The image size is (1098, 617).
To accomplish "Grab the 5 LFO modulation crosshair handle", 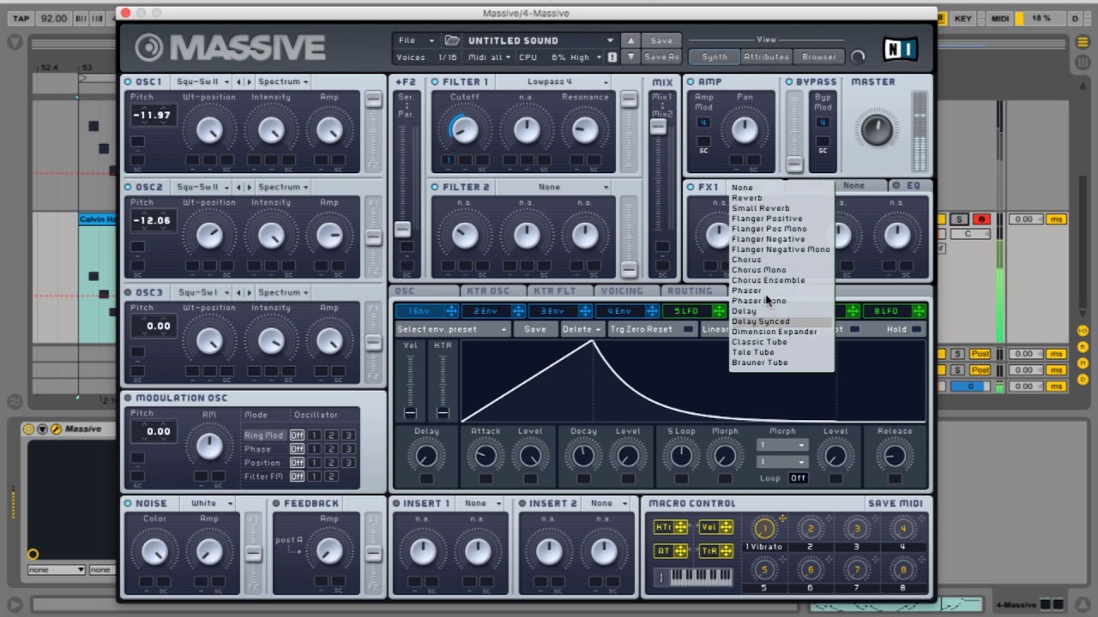I will coord(719,311).
